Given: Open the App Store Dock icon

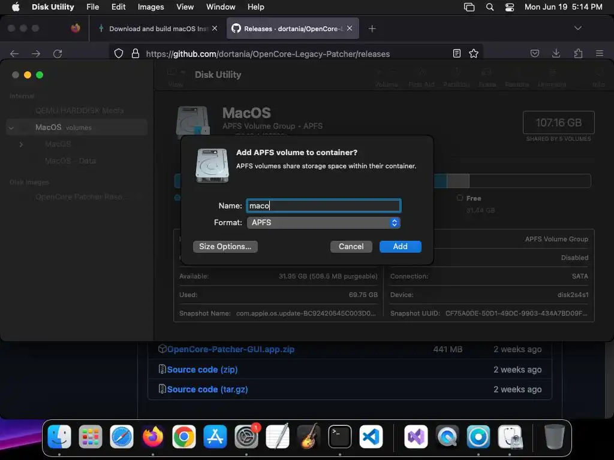Looking at the screenshot, I should point(215,436).
